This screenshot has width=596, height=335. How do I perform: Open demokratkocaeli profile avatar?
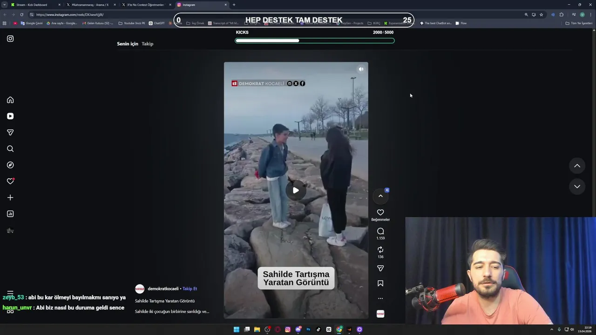pyautogui.click(x=140, y=289)
